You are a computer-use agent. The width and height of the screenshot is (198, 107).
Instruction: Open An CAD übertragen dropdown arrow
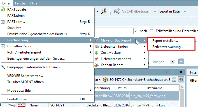tap(155, 11)
